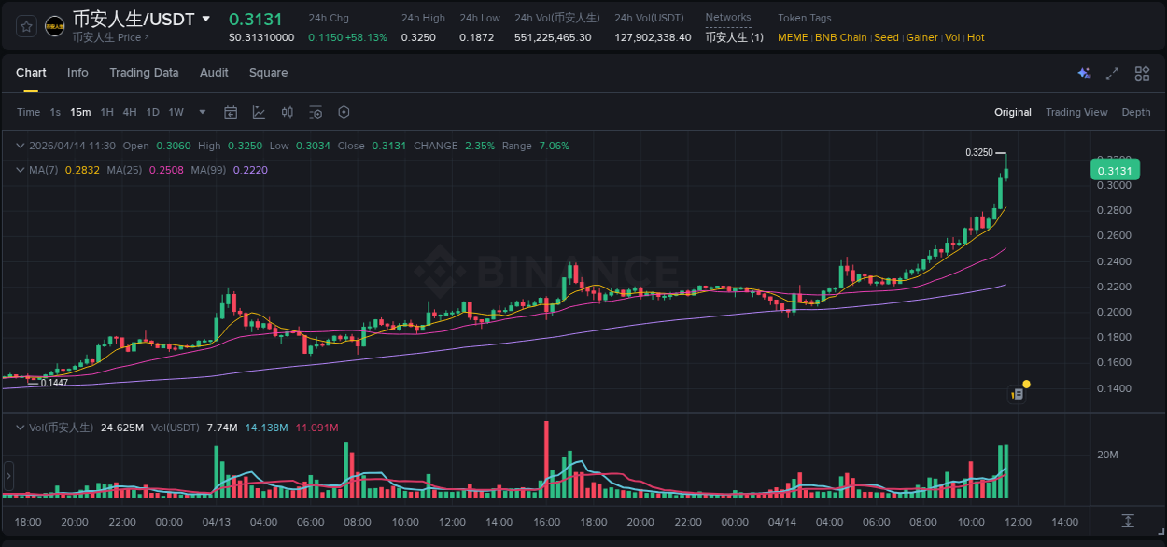The width and height of the screenshot is (1167, 547).
Task: Switch to the Depth chart view
Action: click(1136, 112)
